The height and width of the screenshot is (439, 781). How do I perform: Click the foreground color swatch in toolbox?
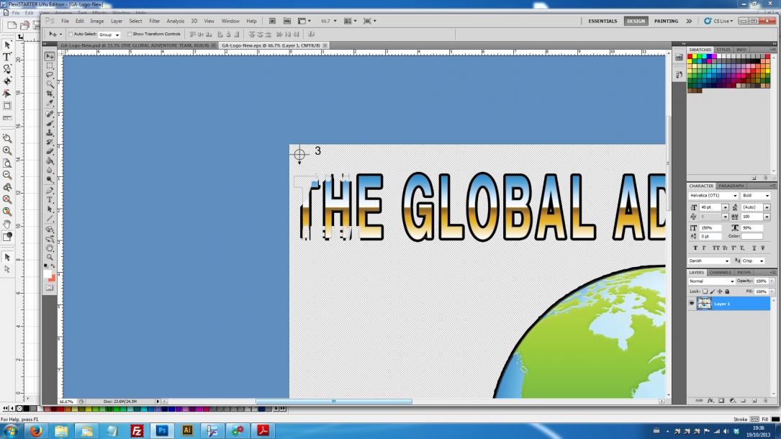coord(48,274)
